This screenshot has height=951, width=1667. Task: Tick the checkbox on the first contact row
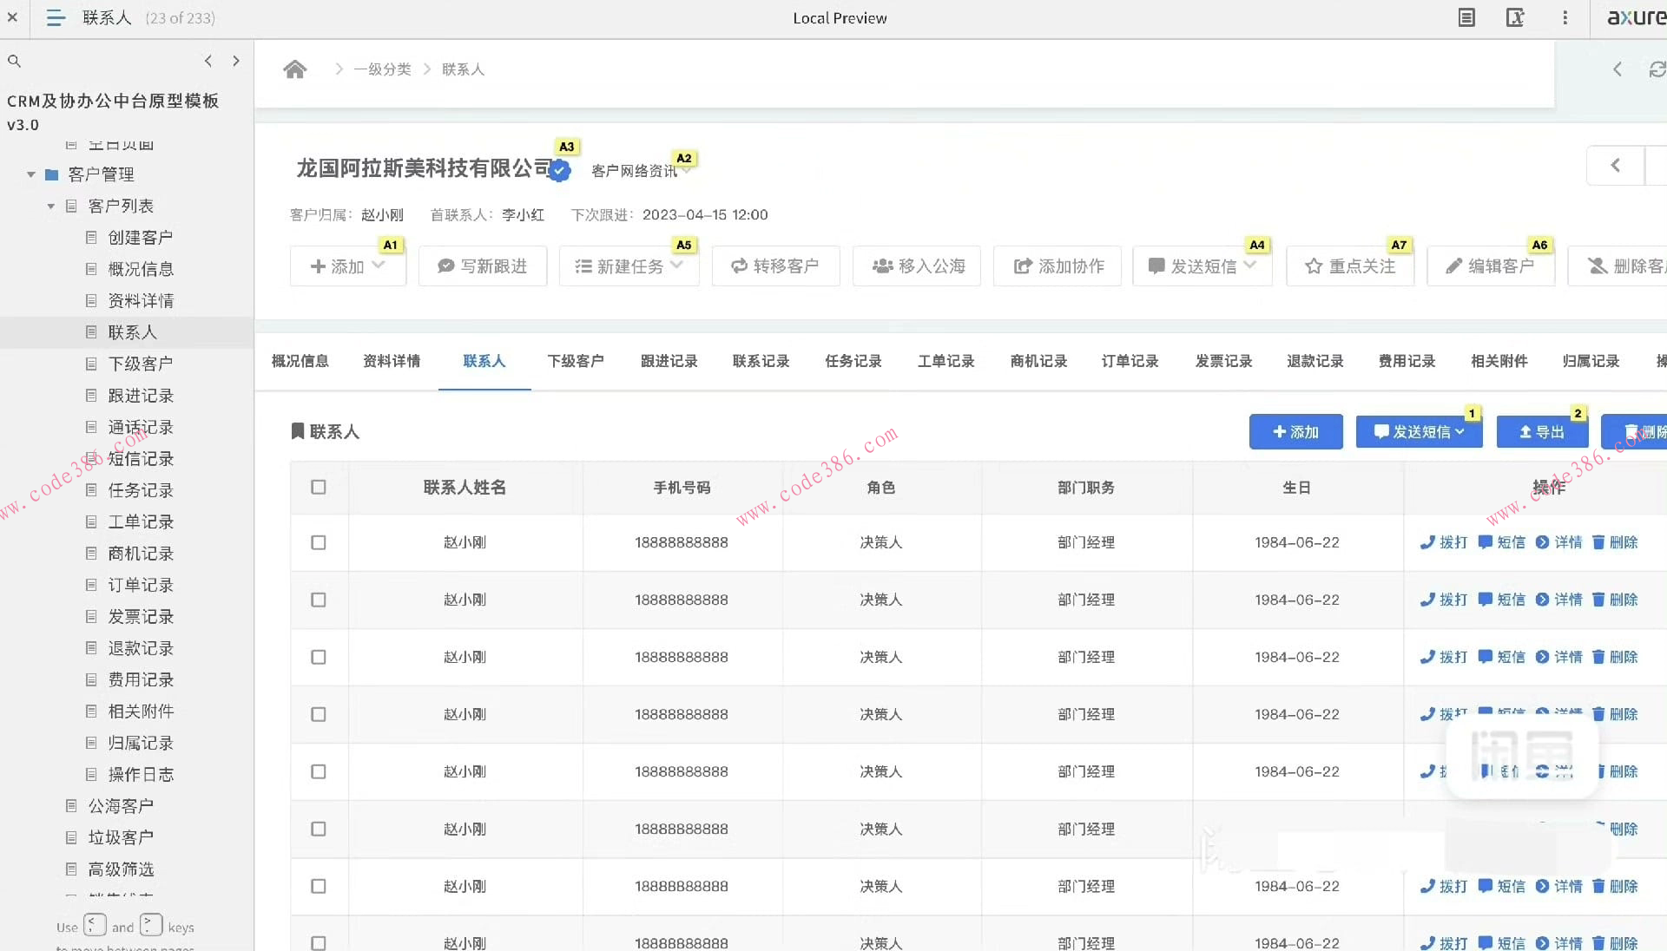[x=319, y=542]
